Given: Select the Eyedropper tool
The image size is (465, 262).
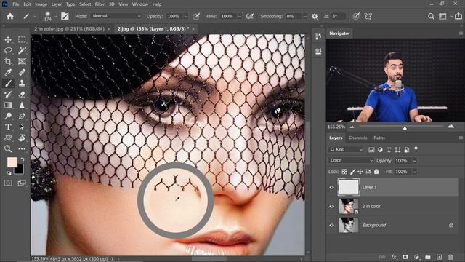Looking at the screenshot, I should pyautogui.click(x=8, y=73).
